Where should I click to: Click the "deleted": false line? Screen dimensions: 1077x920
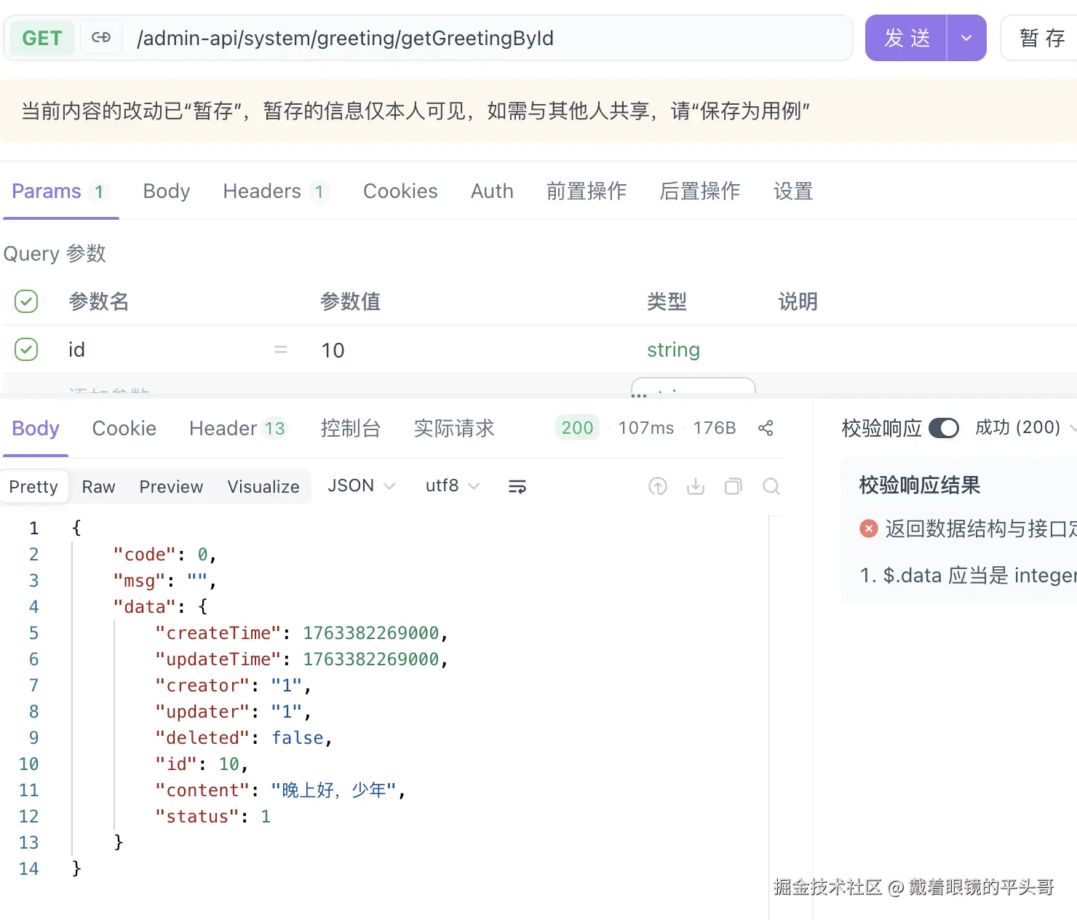[x=244, y=738]
